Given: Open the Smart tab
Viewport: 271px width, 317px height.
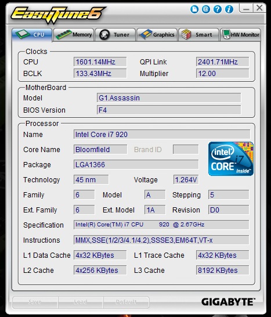Looking at the screenshot, I should coord(198,35).
